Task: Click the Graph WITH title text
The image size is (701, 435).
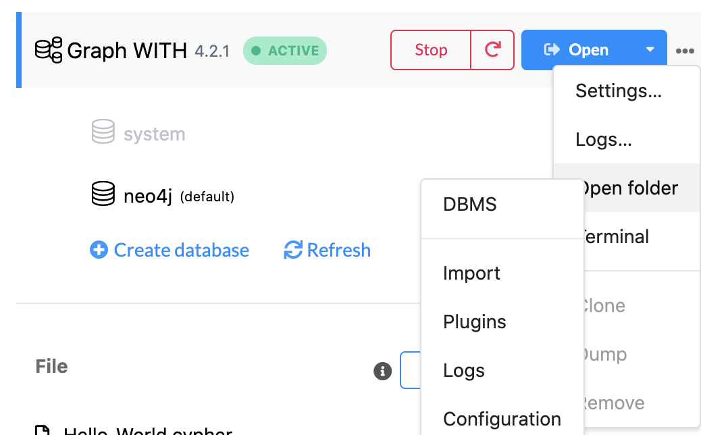Action: click(x=127, y=50)
